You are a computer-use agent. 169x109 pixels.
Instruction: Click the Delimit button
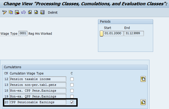point(53,13)
